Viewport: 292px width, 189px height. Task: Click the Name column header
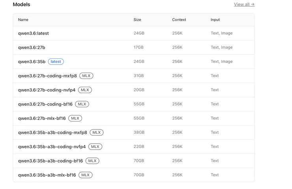click(23, 20)
